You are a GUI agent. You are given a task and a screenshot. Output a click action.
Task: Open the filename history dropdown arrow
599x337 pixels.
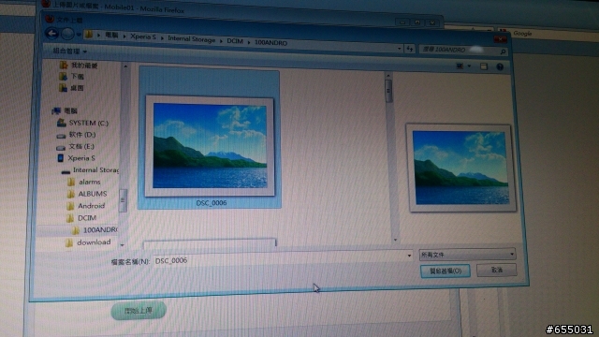409,256
